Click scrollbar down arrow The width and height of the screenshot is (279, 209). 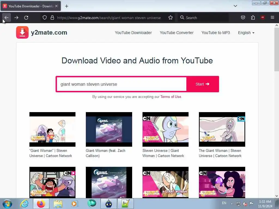tap(277, 196)
